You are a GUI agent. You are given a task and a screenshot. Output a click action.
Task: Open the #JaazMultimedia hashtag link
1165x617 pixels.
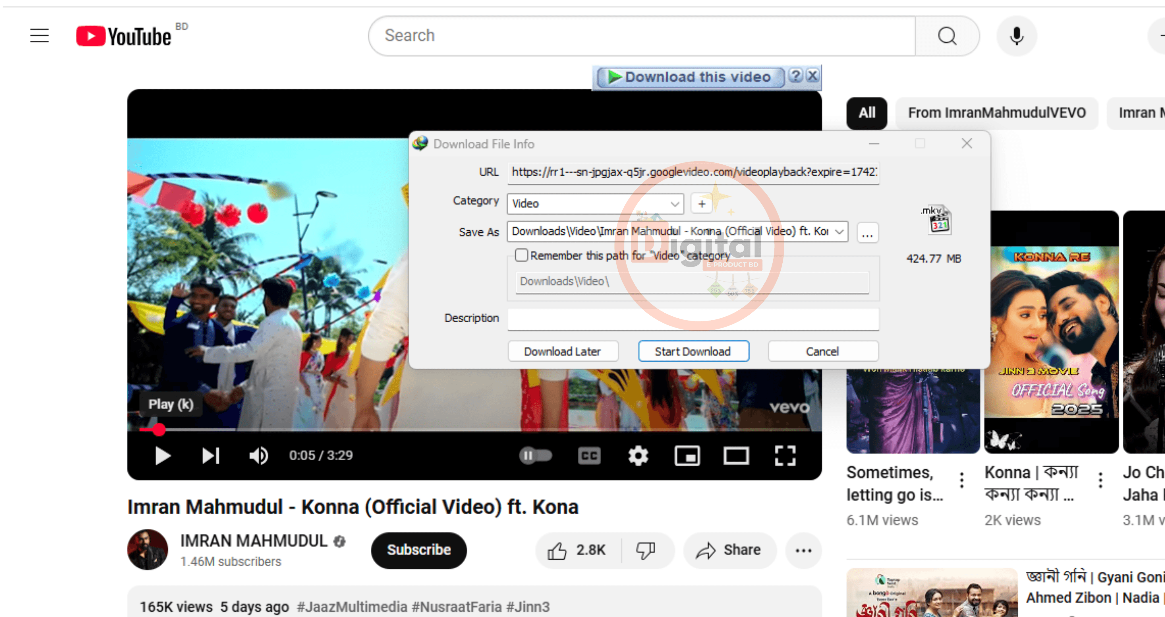(352, 606)
